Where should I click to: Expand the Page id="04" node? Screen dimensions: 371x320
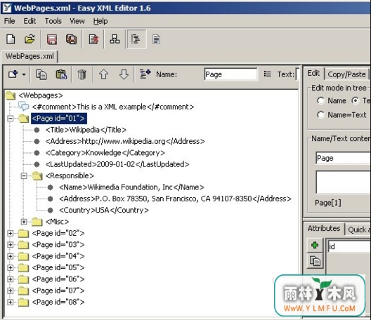point(10,256)
